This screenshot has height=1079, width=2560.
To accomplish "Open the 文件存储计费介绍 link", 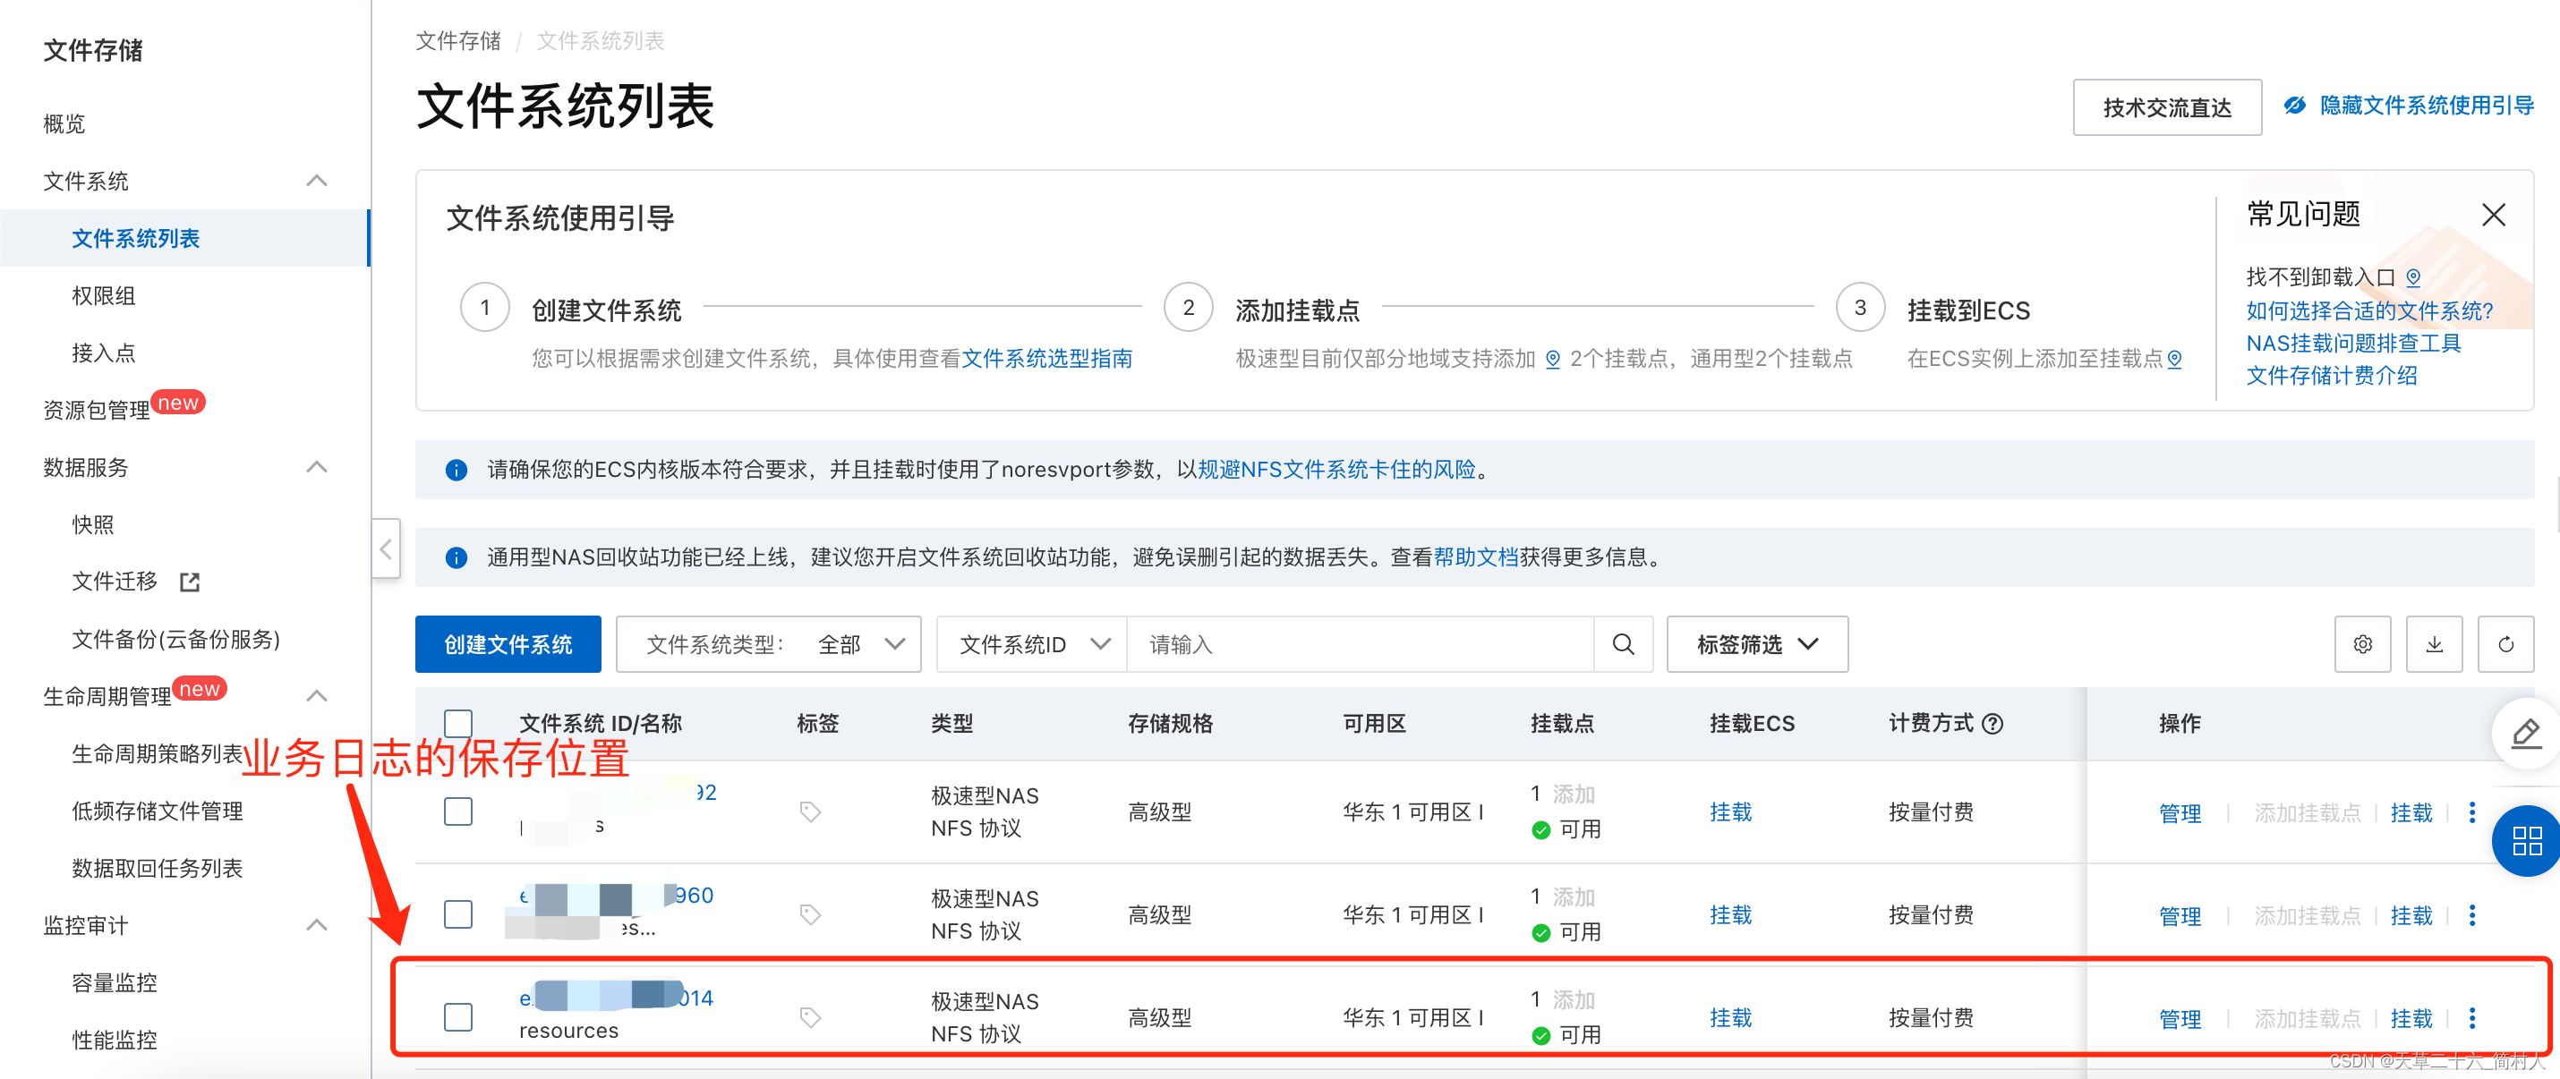I will 2332,376.
